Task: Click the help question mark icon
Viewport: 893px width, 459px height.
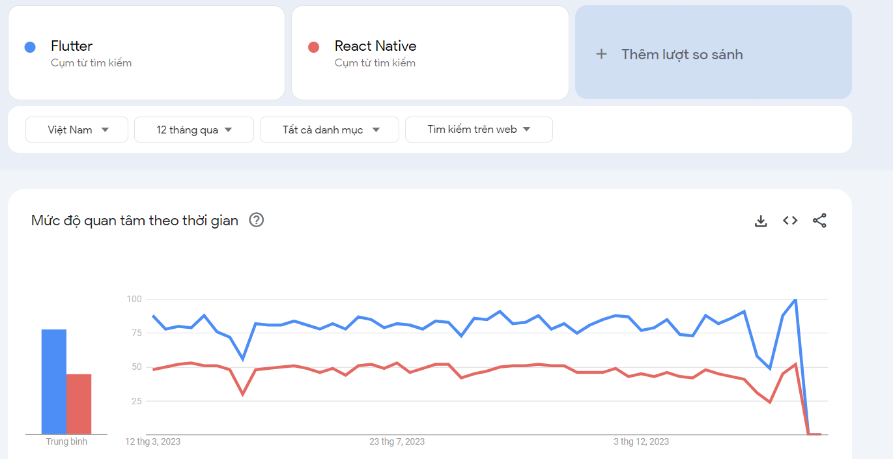Action: pyautogui.click(x=256, y=220)
